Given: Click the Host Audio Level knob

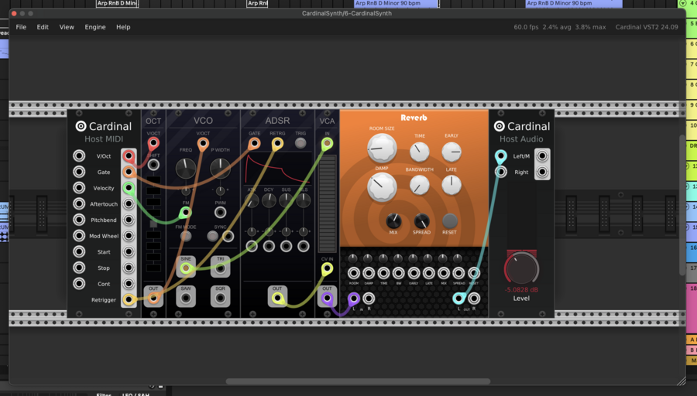Looking at the screenshot, I should pos(521,269).
